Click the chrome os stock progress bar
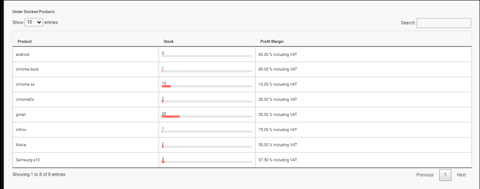The width and height of the screenshot is (480, 189). point(207,87)
